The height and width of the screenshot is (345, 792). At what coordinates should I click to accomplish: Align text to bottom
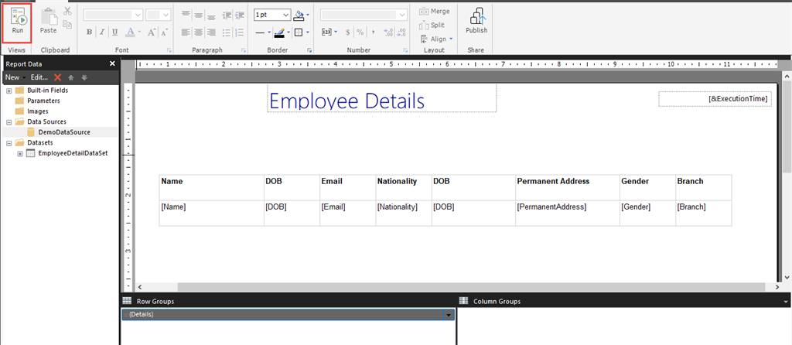coord(212,15)
